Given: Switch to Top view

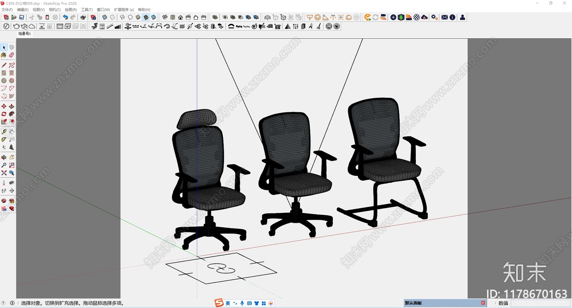Looking at the screenshot, I should point(173,17).
